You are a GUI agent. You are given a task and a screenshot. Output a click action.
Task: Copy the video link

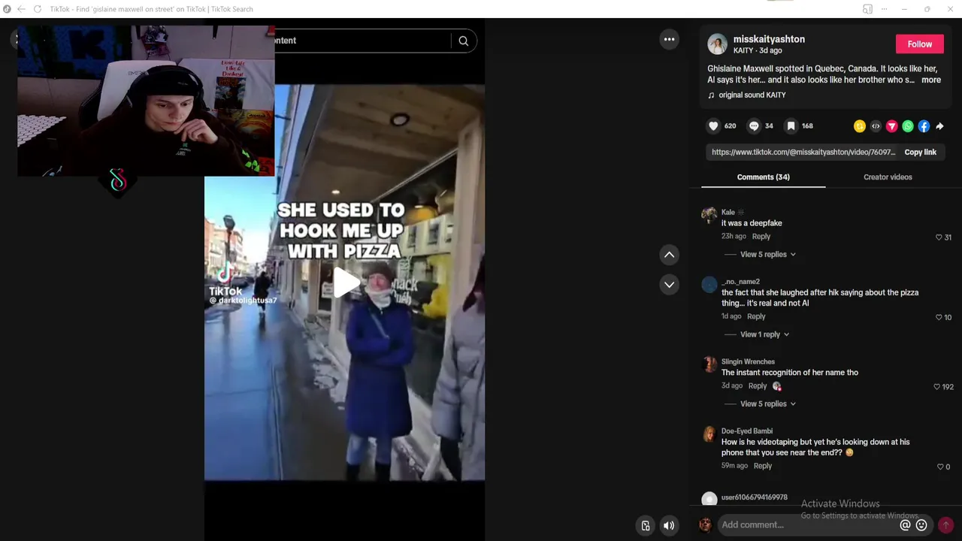920,152
